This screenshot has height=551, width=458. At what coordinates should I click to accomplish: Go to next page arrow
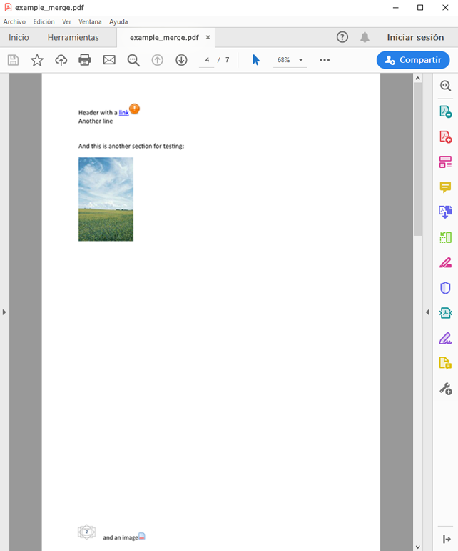point(181,60)
